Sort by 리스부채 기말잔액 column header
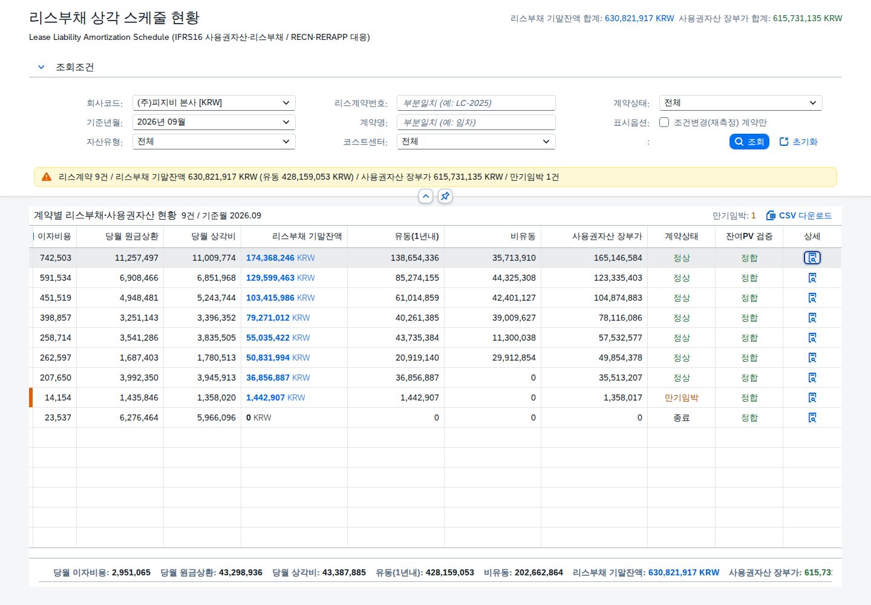Image resolution: width=871 pixels, height=605 pixels. [x=294, y=237]
